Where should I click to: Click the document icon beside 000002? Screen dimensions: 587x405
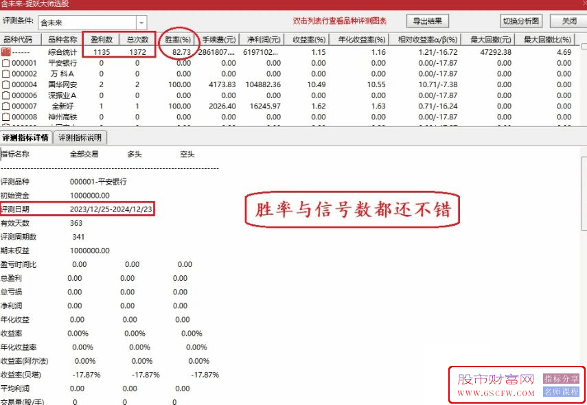click(5, 73)
